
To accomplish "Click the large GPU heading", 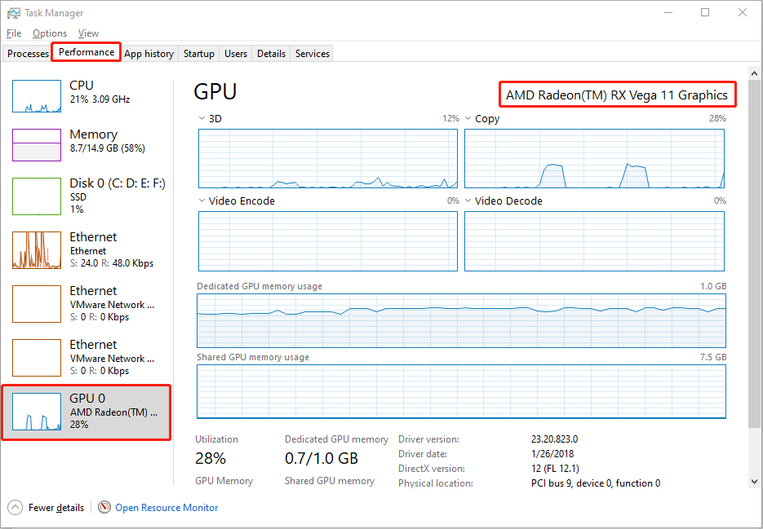I will tap(215, 91).
